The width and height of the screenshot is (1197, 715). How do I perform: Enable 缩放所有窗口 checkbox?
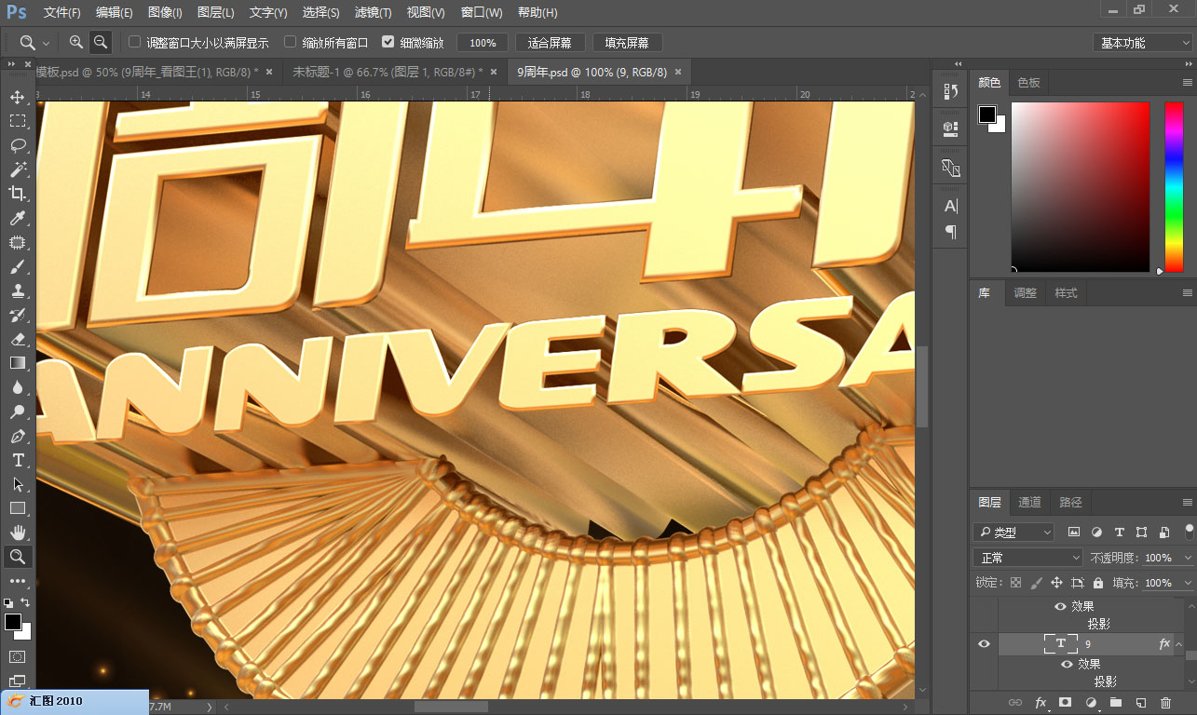click(290, 42)
